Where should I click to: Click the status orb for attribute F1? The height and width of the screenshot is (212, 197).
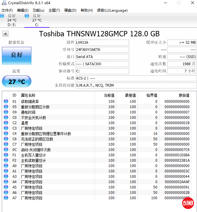[x=6, y=155]
